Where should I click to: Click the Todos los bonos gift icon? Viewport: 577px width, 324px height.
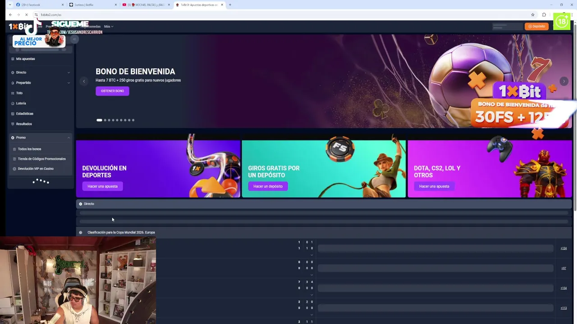click(x=14, y=149)
